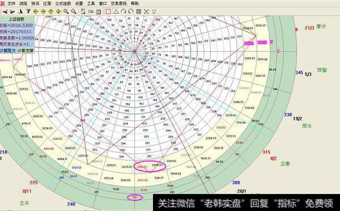Click the faded cup icon at toolbar end
340x211 pixels.
(x=154, y=11)
